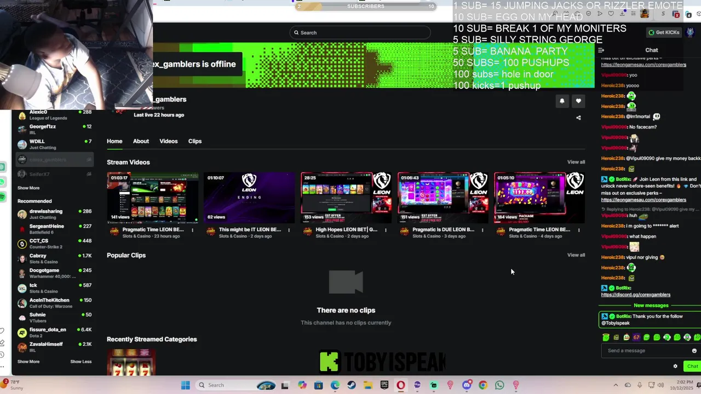This screenshot has width=701, height=394.
Task: Open Pragmatic Time video thumbnail 01:03:17
Action: pos(152,198)
